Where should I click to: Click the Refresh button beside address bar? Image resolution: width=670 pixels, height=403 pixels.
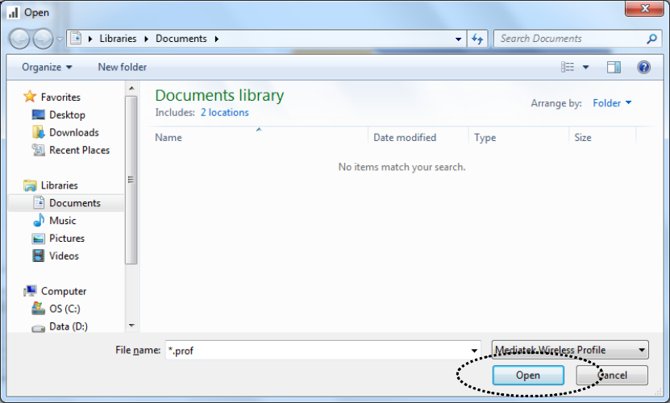pos(477,39)
